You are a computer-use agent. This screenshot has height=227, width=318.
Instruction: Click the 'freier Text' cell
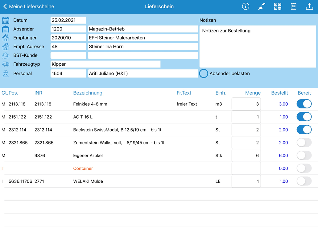coord(187,104)
